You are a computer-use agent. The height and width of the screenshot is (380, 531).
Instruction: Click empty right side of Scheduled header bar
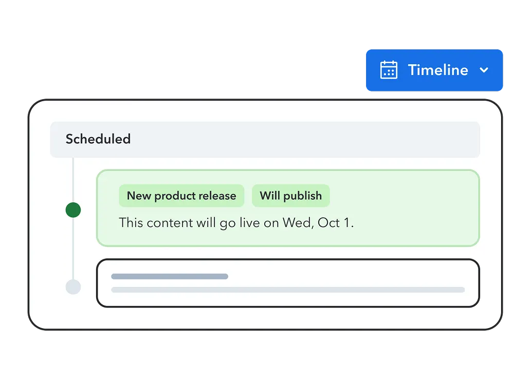coord(360,139)
